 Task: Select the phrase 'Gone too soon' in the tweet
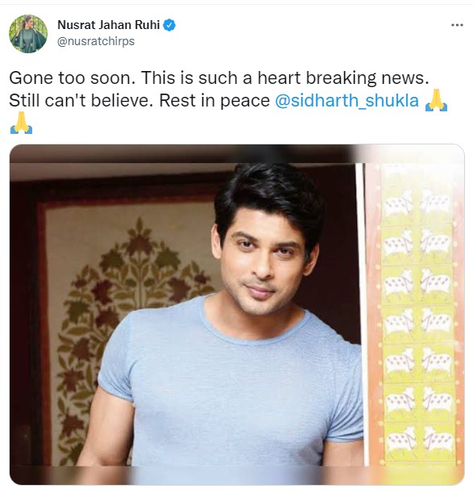[x=70, y=77]
